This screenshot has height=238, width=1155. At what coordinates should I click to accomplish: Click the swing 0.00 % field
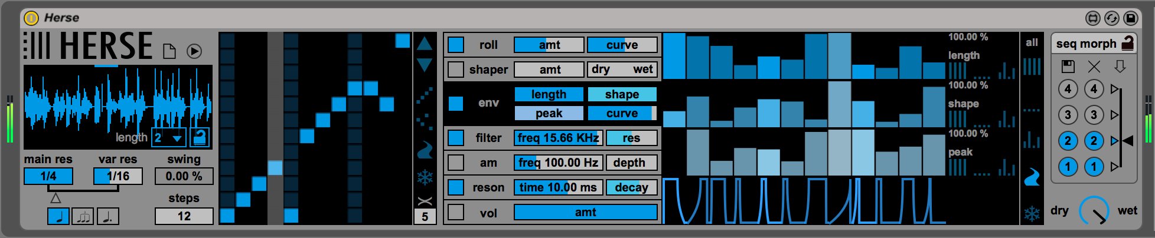point(184,176)
